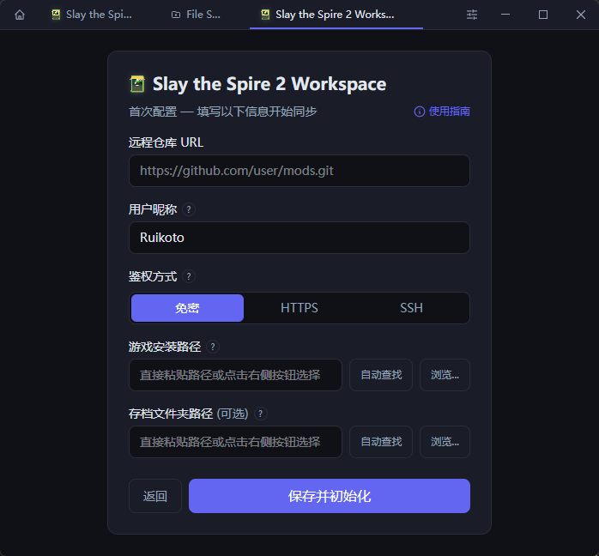Focus the 存档文件夹路径 path input
The width and height of the screenshot is (599, 556).
(235, 442)
